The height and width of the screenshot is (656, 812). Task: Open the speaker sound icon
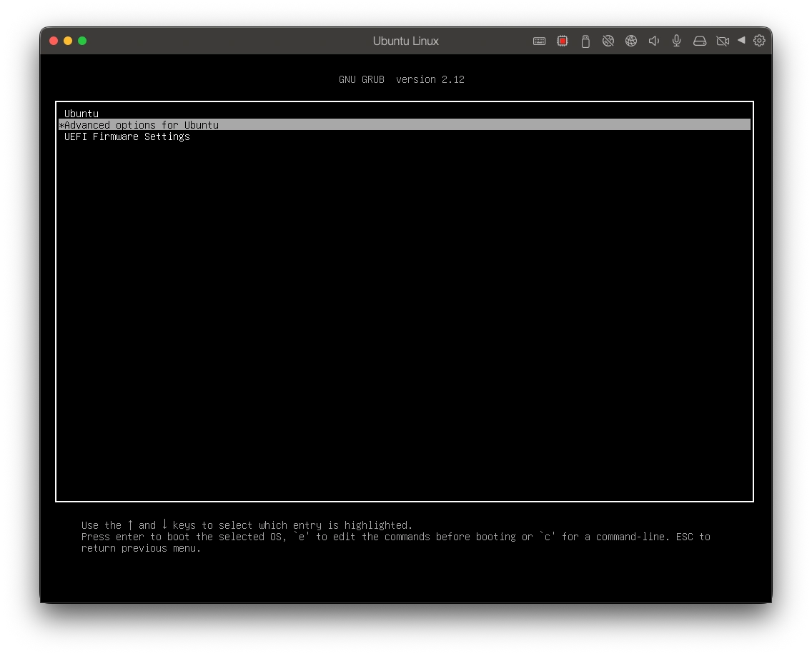654,41
